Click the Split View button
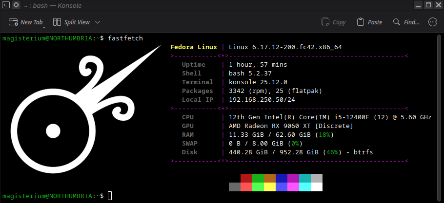 click(71, 22)
